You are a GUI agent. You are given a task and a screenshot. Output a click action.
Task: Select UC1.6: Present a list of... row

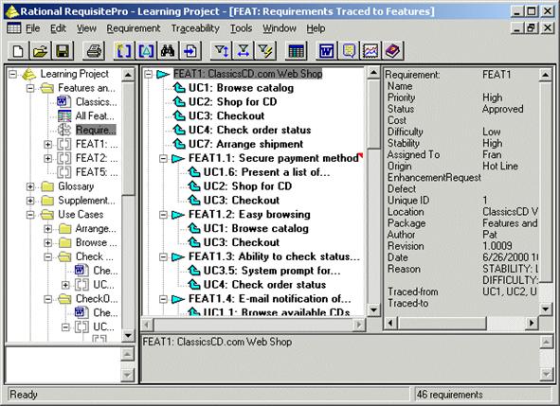(x=266, y=172)
